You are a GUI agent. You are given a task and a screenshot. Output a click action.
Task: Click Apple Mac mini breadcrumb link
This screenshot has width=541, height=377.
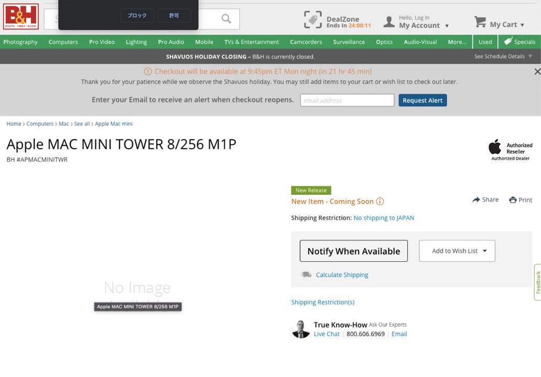pos(114,124)
